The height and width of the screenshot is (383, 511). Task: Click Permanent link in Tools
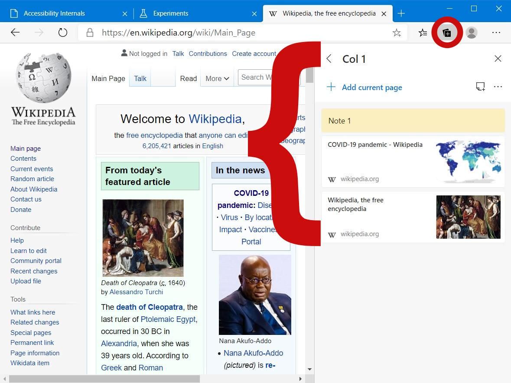tap(32, 343)
